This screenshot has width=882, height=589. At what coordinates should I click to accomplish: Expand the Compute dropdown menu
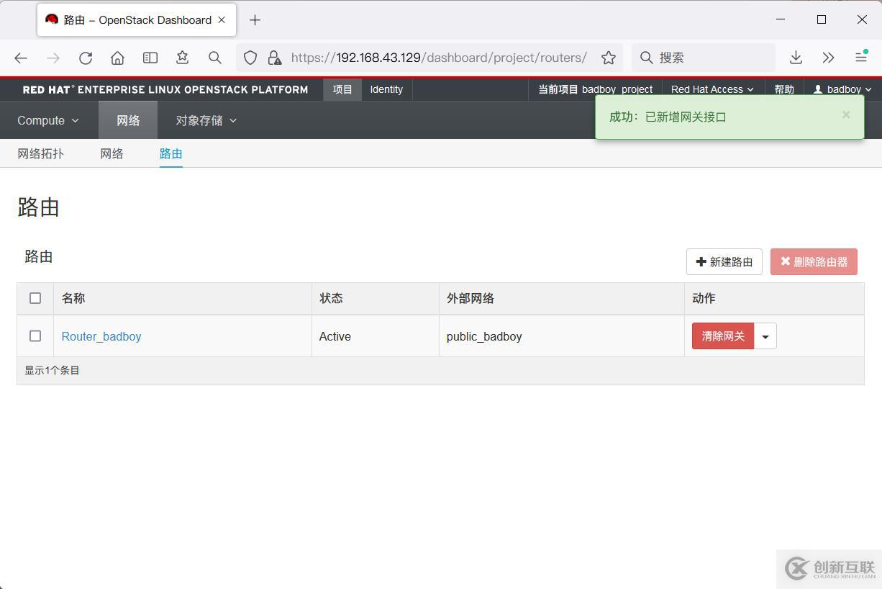click(48, 120)
